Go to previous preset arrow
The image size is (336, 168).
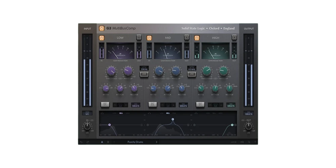point(114,142)
